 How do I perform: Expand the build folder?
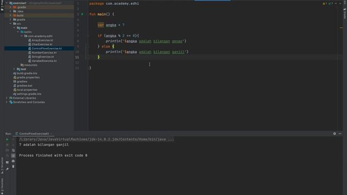click(10, 16)
